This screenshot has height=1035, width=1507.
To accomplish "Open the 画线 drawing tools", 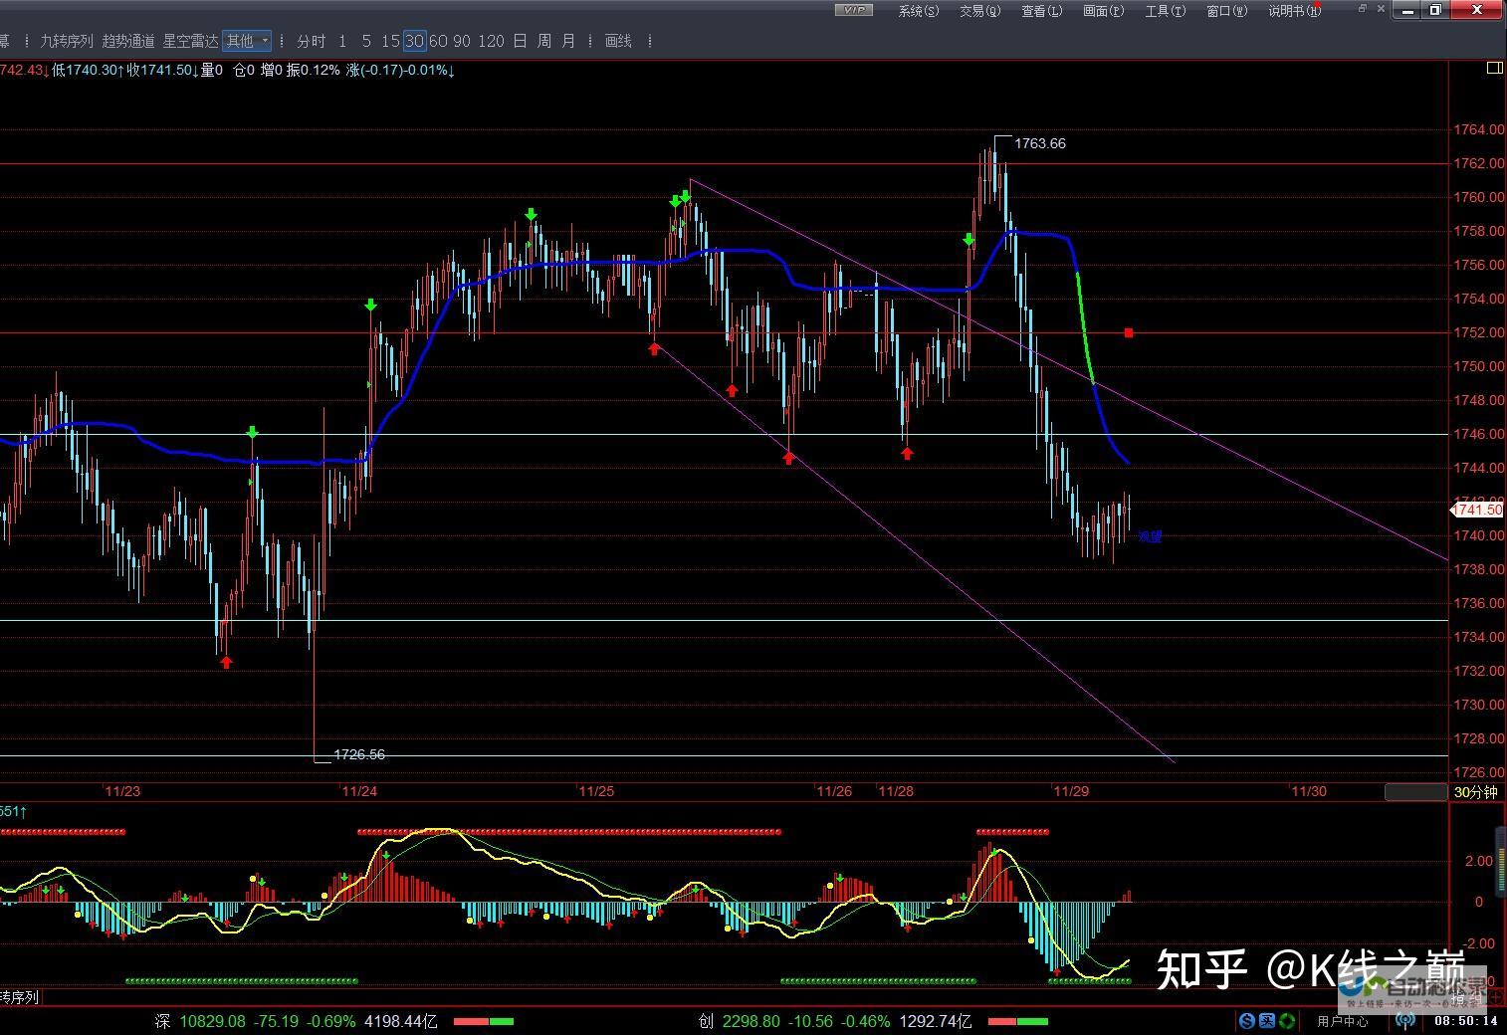I will coord(618,41).
